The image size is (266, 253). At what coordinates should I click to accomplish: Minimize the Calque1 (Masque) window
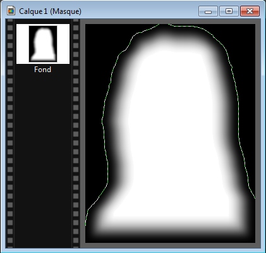(x=208, y=11)
